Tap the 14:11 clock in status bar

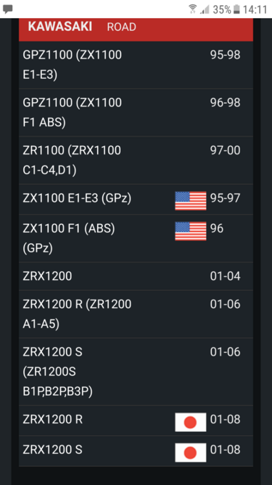tap(255, 10)
